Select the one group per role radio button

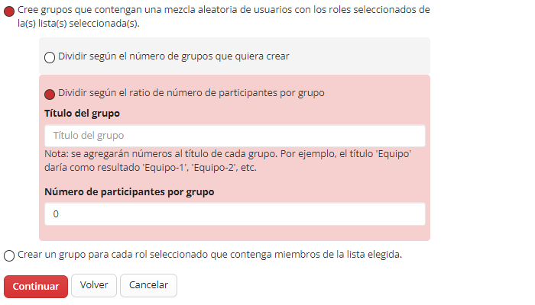[x=9, y=255]
